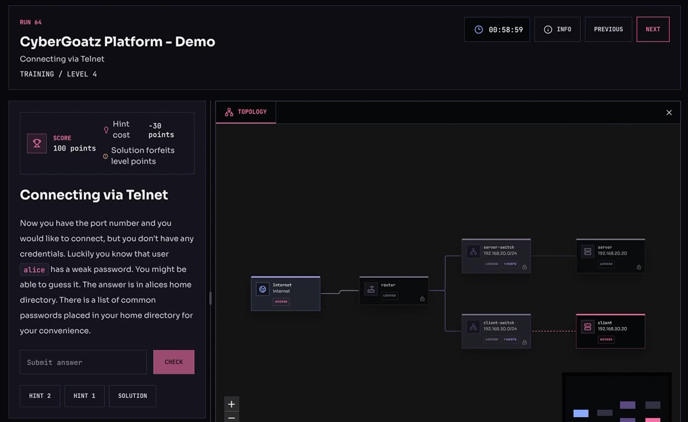Switch to the TOPOLOGY tab

point(246,112)
